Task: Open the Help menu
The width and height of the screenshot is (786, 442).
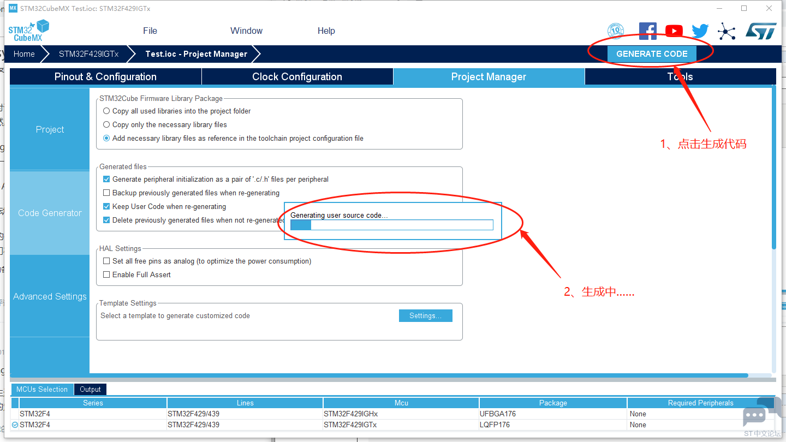Action: [x=326, y=31]
